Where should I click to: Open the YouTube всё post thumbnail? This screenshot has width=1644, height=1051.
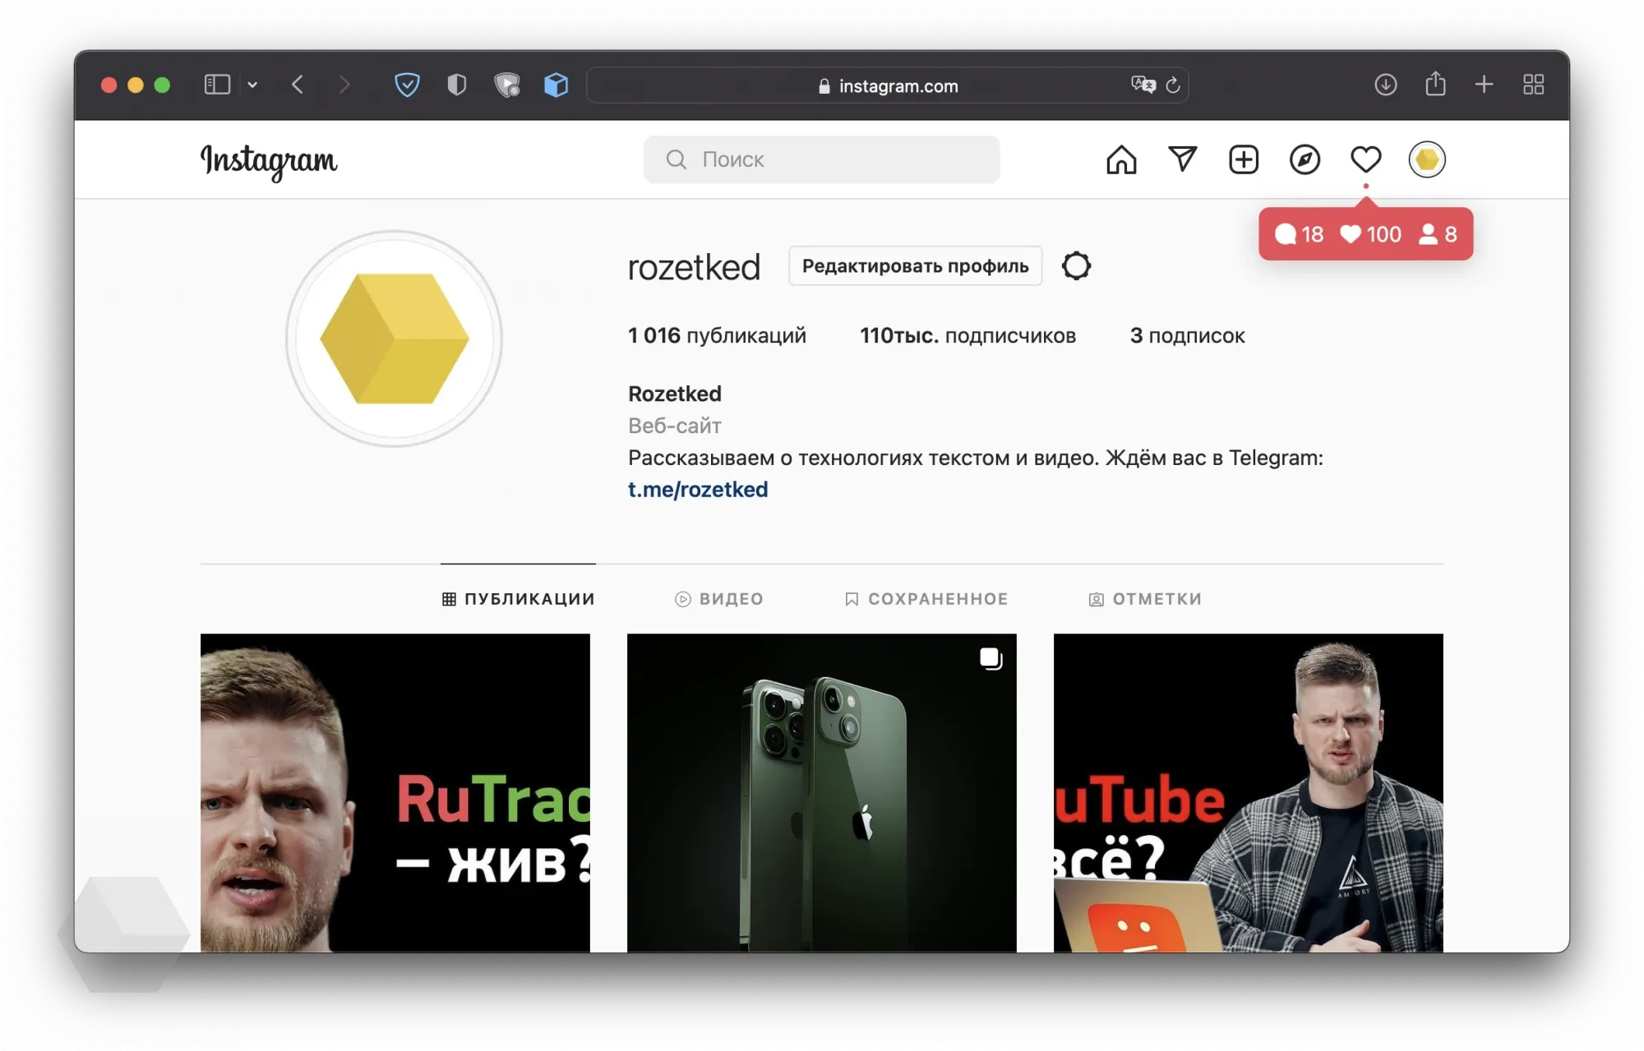pyautogui.click(x=1249, y=792)
